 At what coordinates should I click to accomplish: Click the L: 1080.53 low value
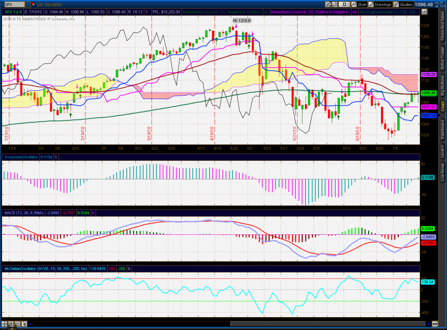tap(95, 12)
